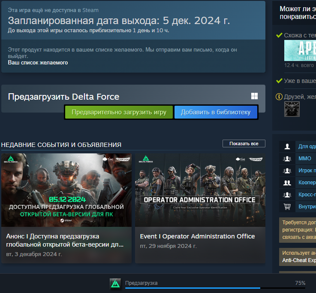Click 'НЕДАВНИЕ СОБЫТИЯ И ОБЪЯВЛЕНИЯ' heading
Image resolution: width=316 pixels, height=293 pixels.
click(61, 145)
